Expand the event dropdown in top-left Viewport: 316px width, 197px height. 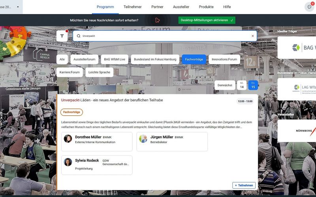(18, 7)
